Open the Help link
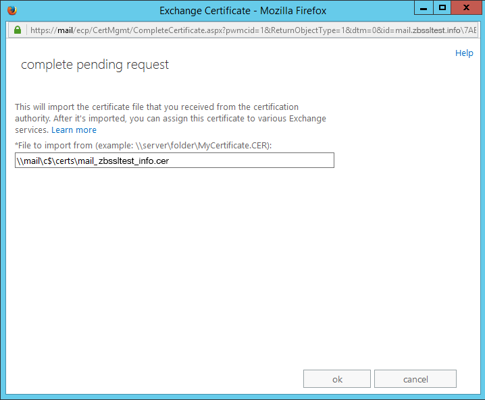 click(x=464, y=53)
